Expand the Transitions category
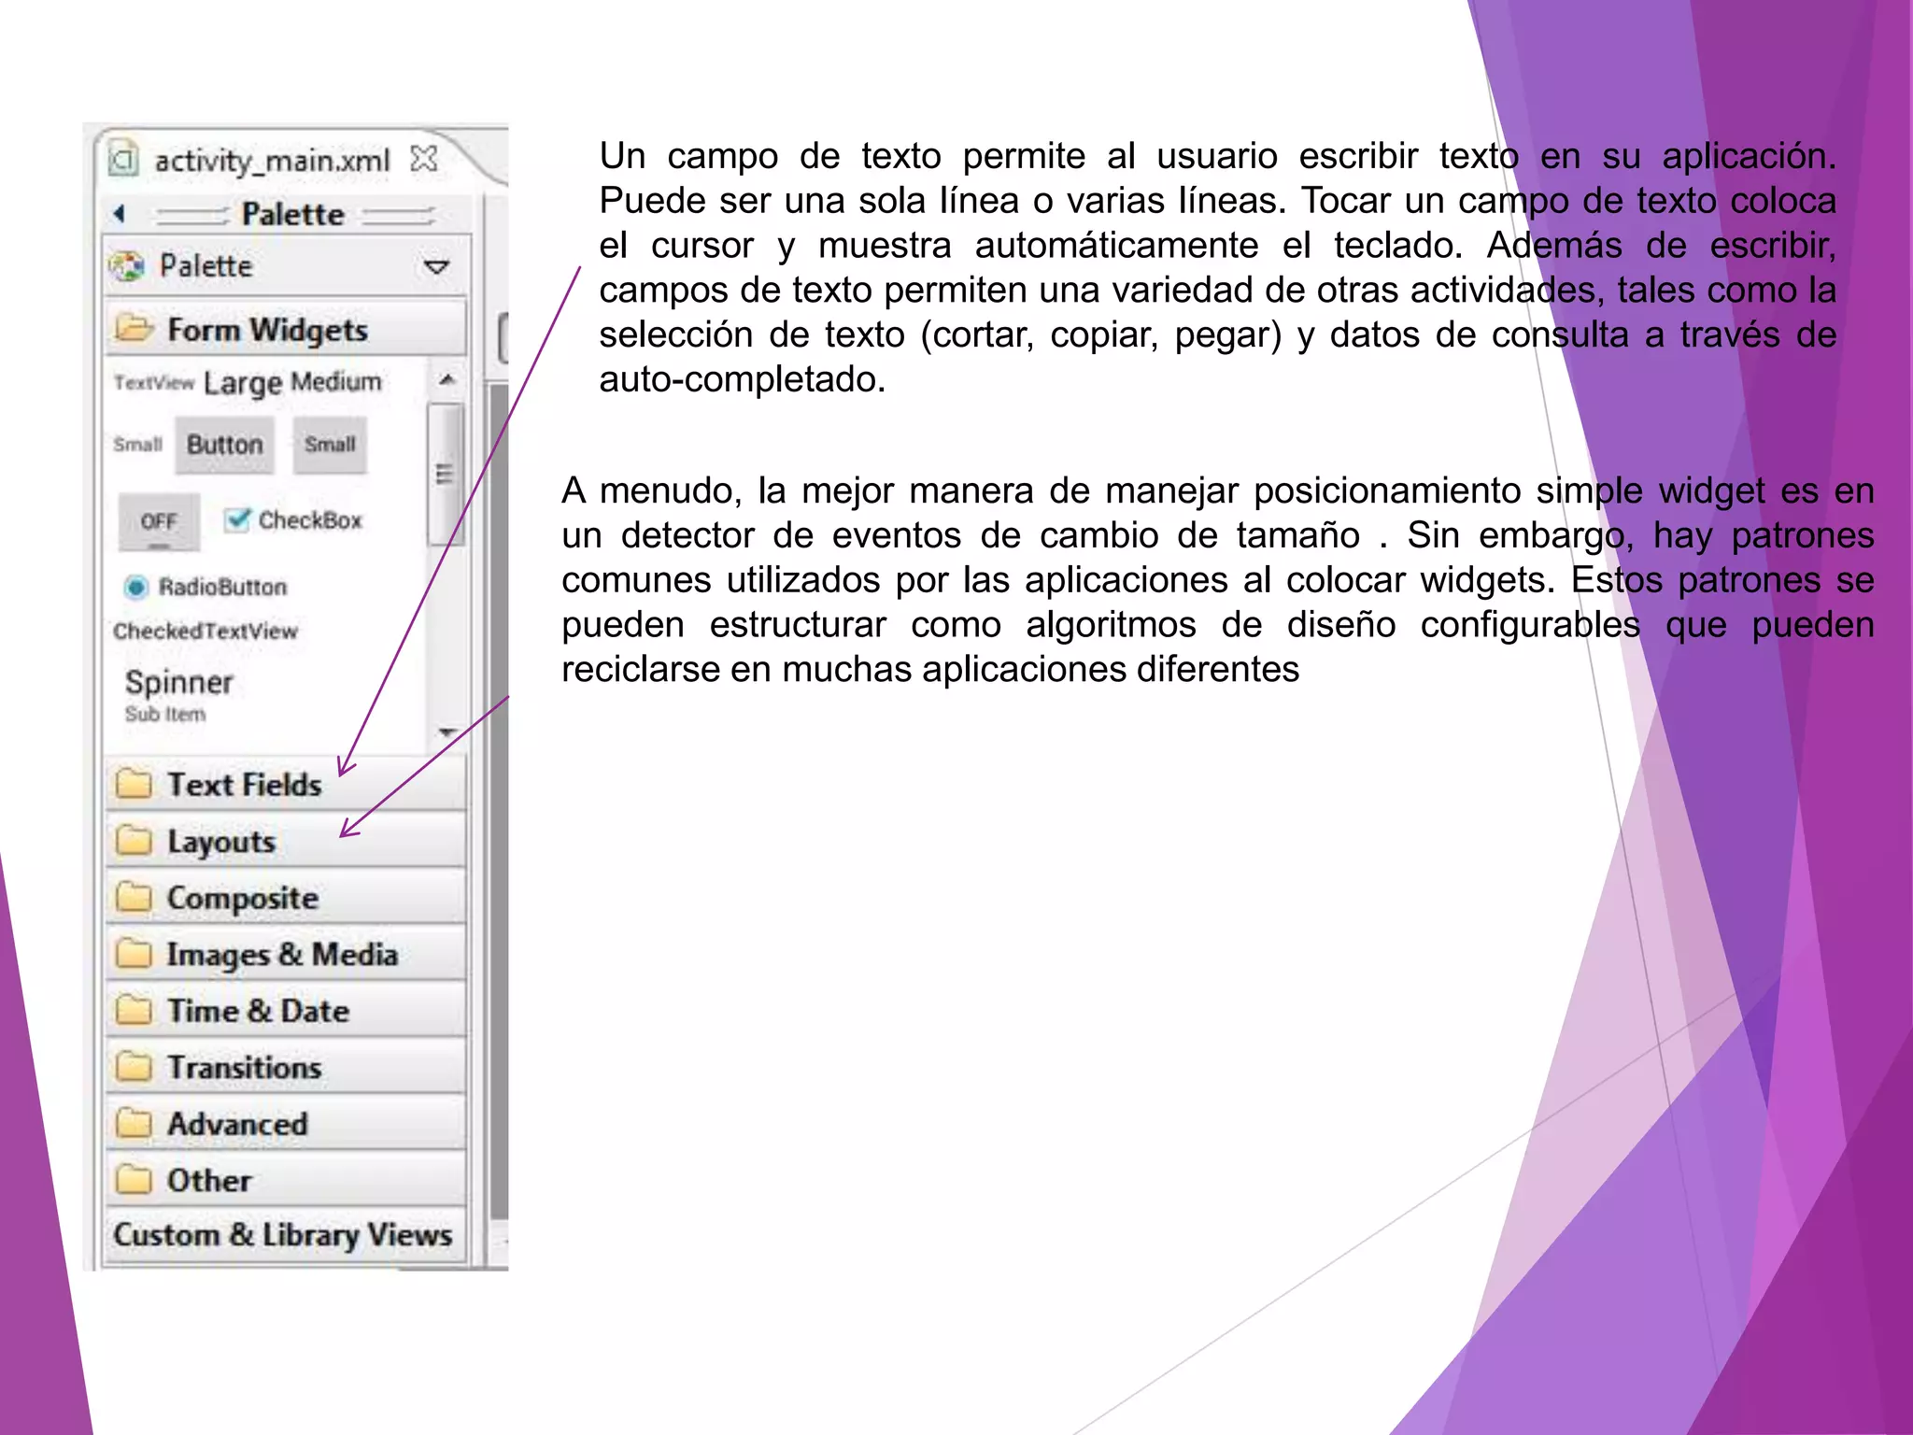 click(285, 1067)
